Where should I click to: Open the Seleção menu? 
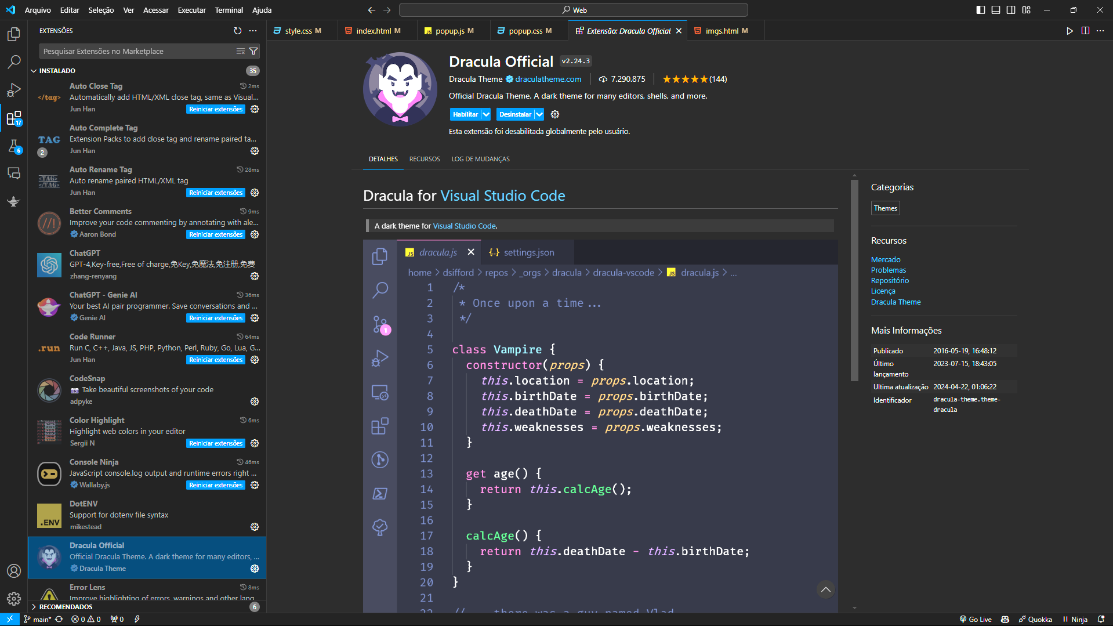point(101,10)
